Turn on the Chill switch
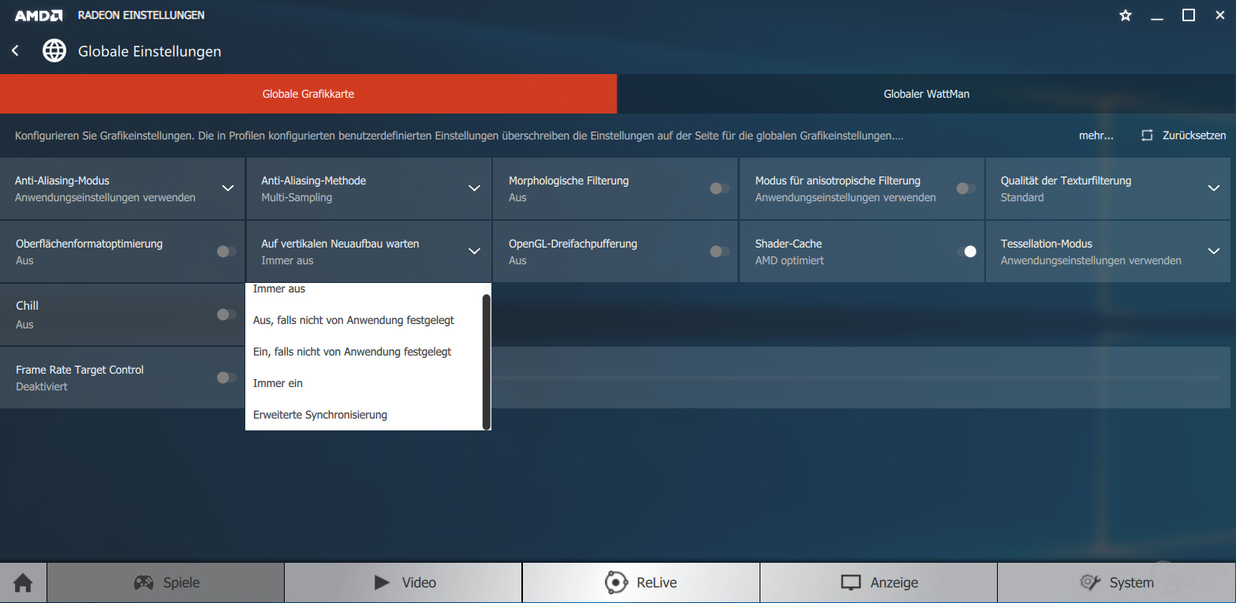 click(x=226, y=315)
